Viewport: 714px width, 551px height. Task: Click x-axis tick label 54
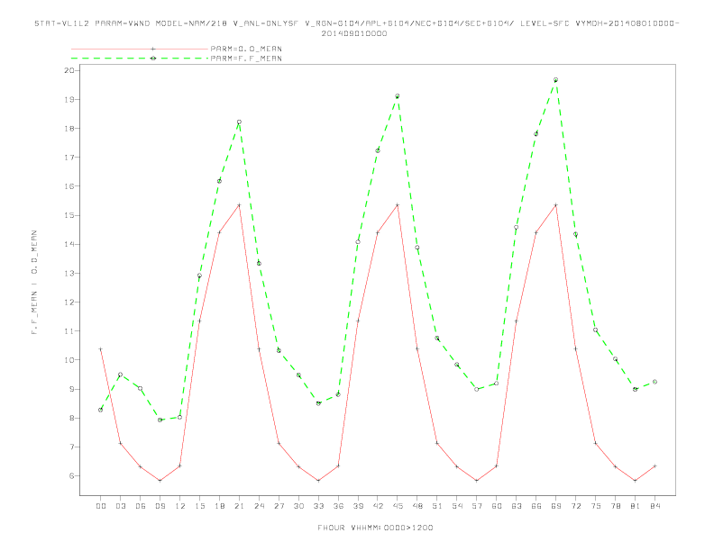click(457, 506)
